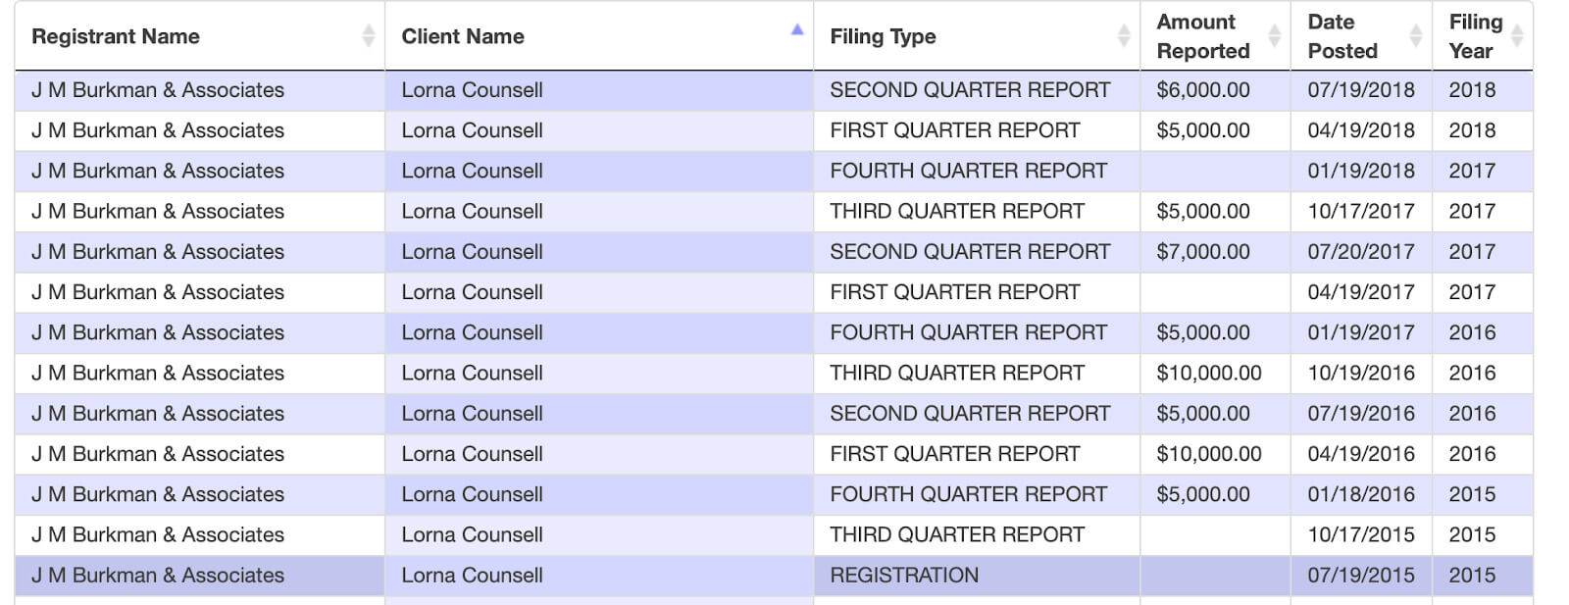The image size is (1569, 605).
Task: Click the Amount Reported header label
Action: pyautogui.click(x=1203, y=36)
